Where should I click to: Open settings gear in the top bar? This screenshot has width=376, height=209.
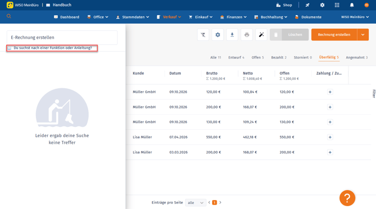tap(322, 5)
